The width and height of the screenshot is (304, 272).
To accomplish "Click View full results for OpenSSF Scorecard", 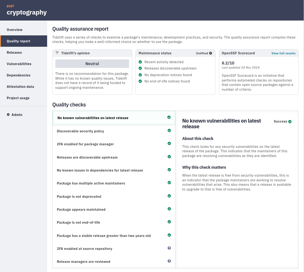I will click(283, 53).
